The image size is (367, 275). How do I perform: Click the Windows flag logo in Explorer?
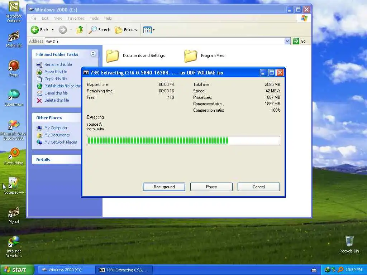[x=304, y=18]
